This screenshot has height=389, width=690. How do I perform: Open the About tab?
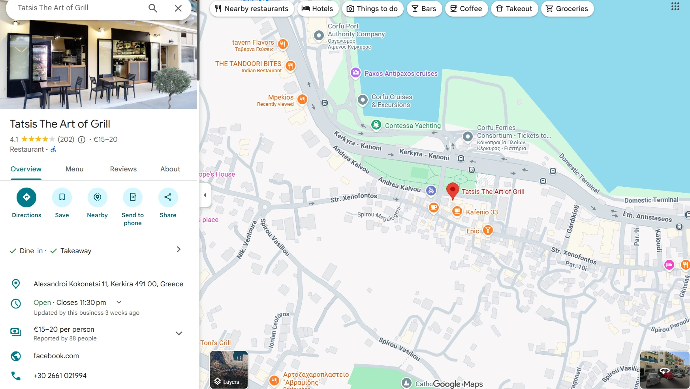[x=170, y=169]
